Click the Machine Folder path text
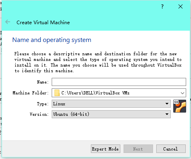 (95, 93)
